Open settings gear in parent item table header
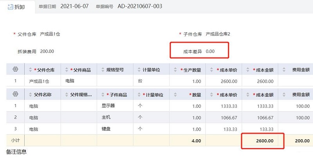 point(15,69)
